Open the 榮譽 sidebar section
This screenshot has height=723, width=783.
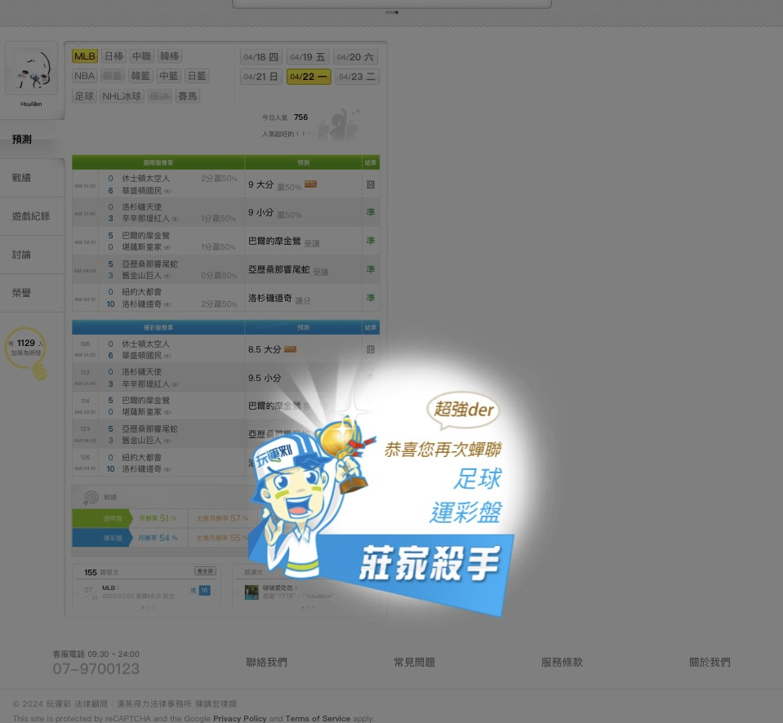(32, 294)
